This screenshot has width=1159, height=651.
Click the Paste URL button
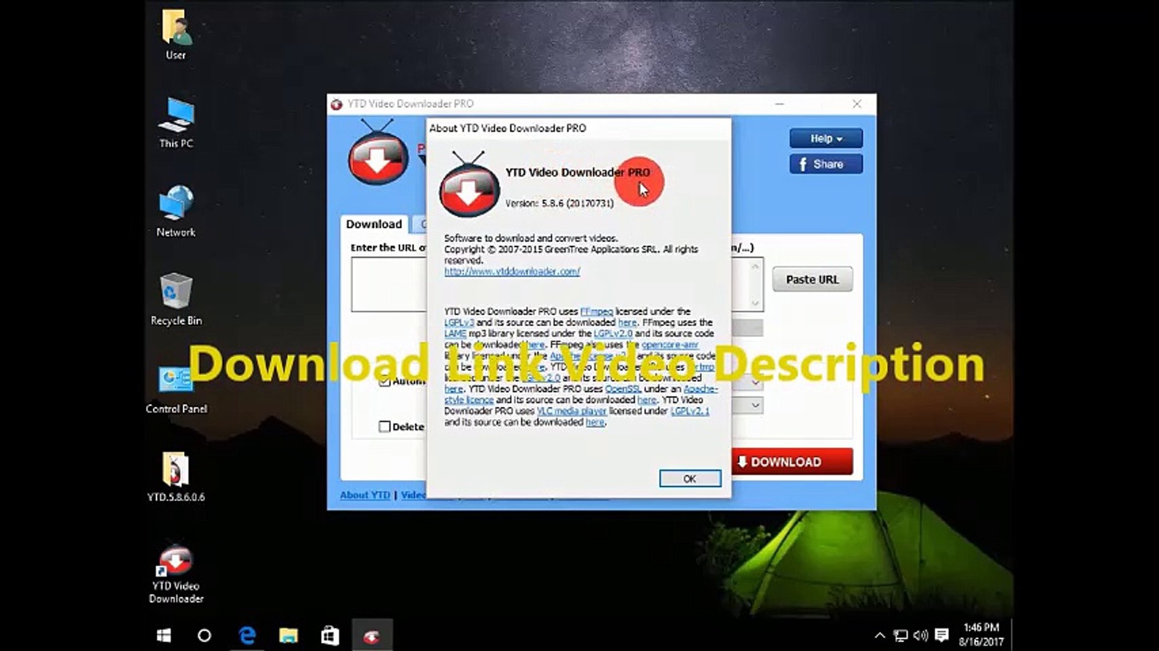point(812,280)
